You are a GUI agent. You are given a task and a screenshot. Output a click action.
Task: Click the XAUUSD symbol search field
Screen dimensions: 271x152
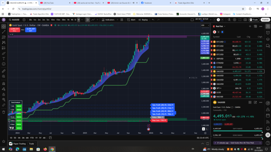point(15,20)
